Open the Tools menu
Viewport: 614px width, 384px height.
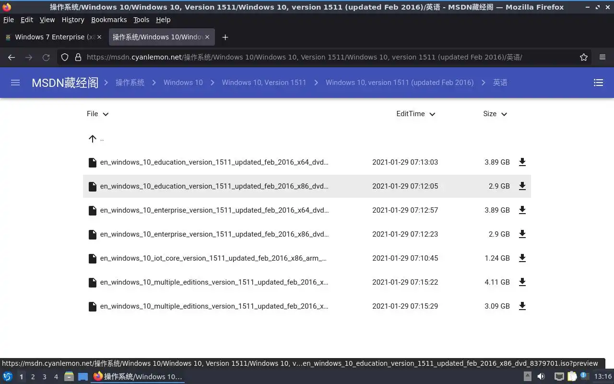point(141,20)
